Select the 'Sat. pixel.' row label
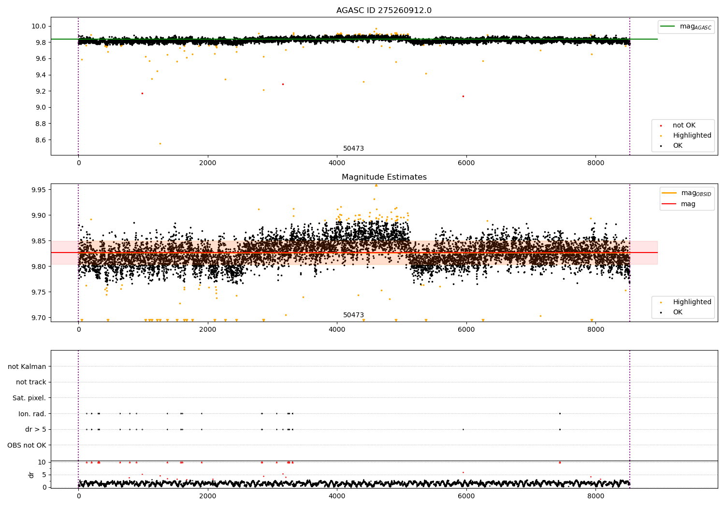The width and height of the screenshot is (725, 507). (29, 398)
